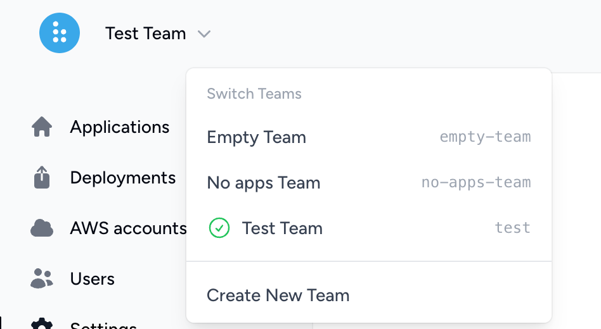Click the empty-team slug label
Screen dimensions: 601x329
pyautogui.click(x=485, y=137)
